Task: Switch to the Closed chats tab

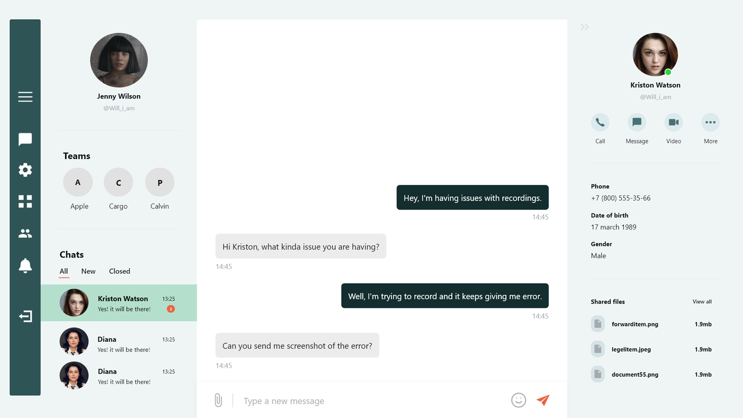Action: click(x=119, y=271)
